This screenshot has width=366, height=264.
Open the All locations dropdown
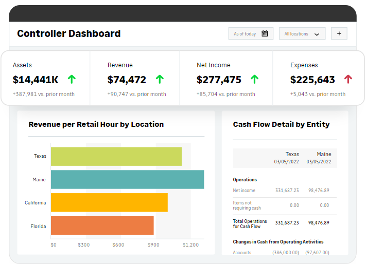(302, 33)
